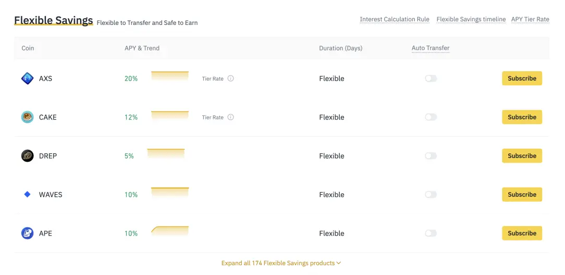
Task: Enable Auto Transfer for AXS
Action: pyautogui.click(x=431, y=78)
